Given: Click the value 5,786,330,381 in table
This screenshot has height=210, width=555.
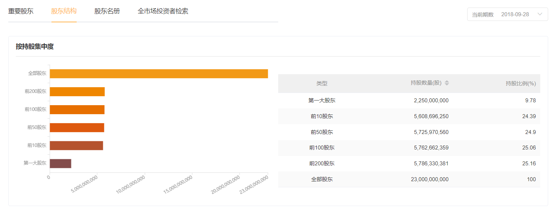Looking at the screenshot, I should [x=431, y=164].
